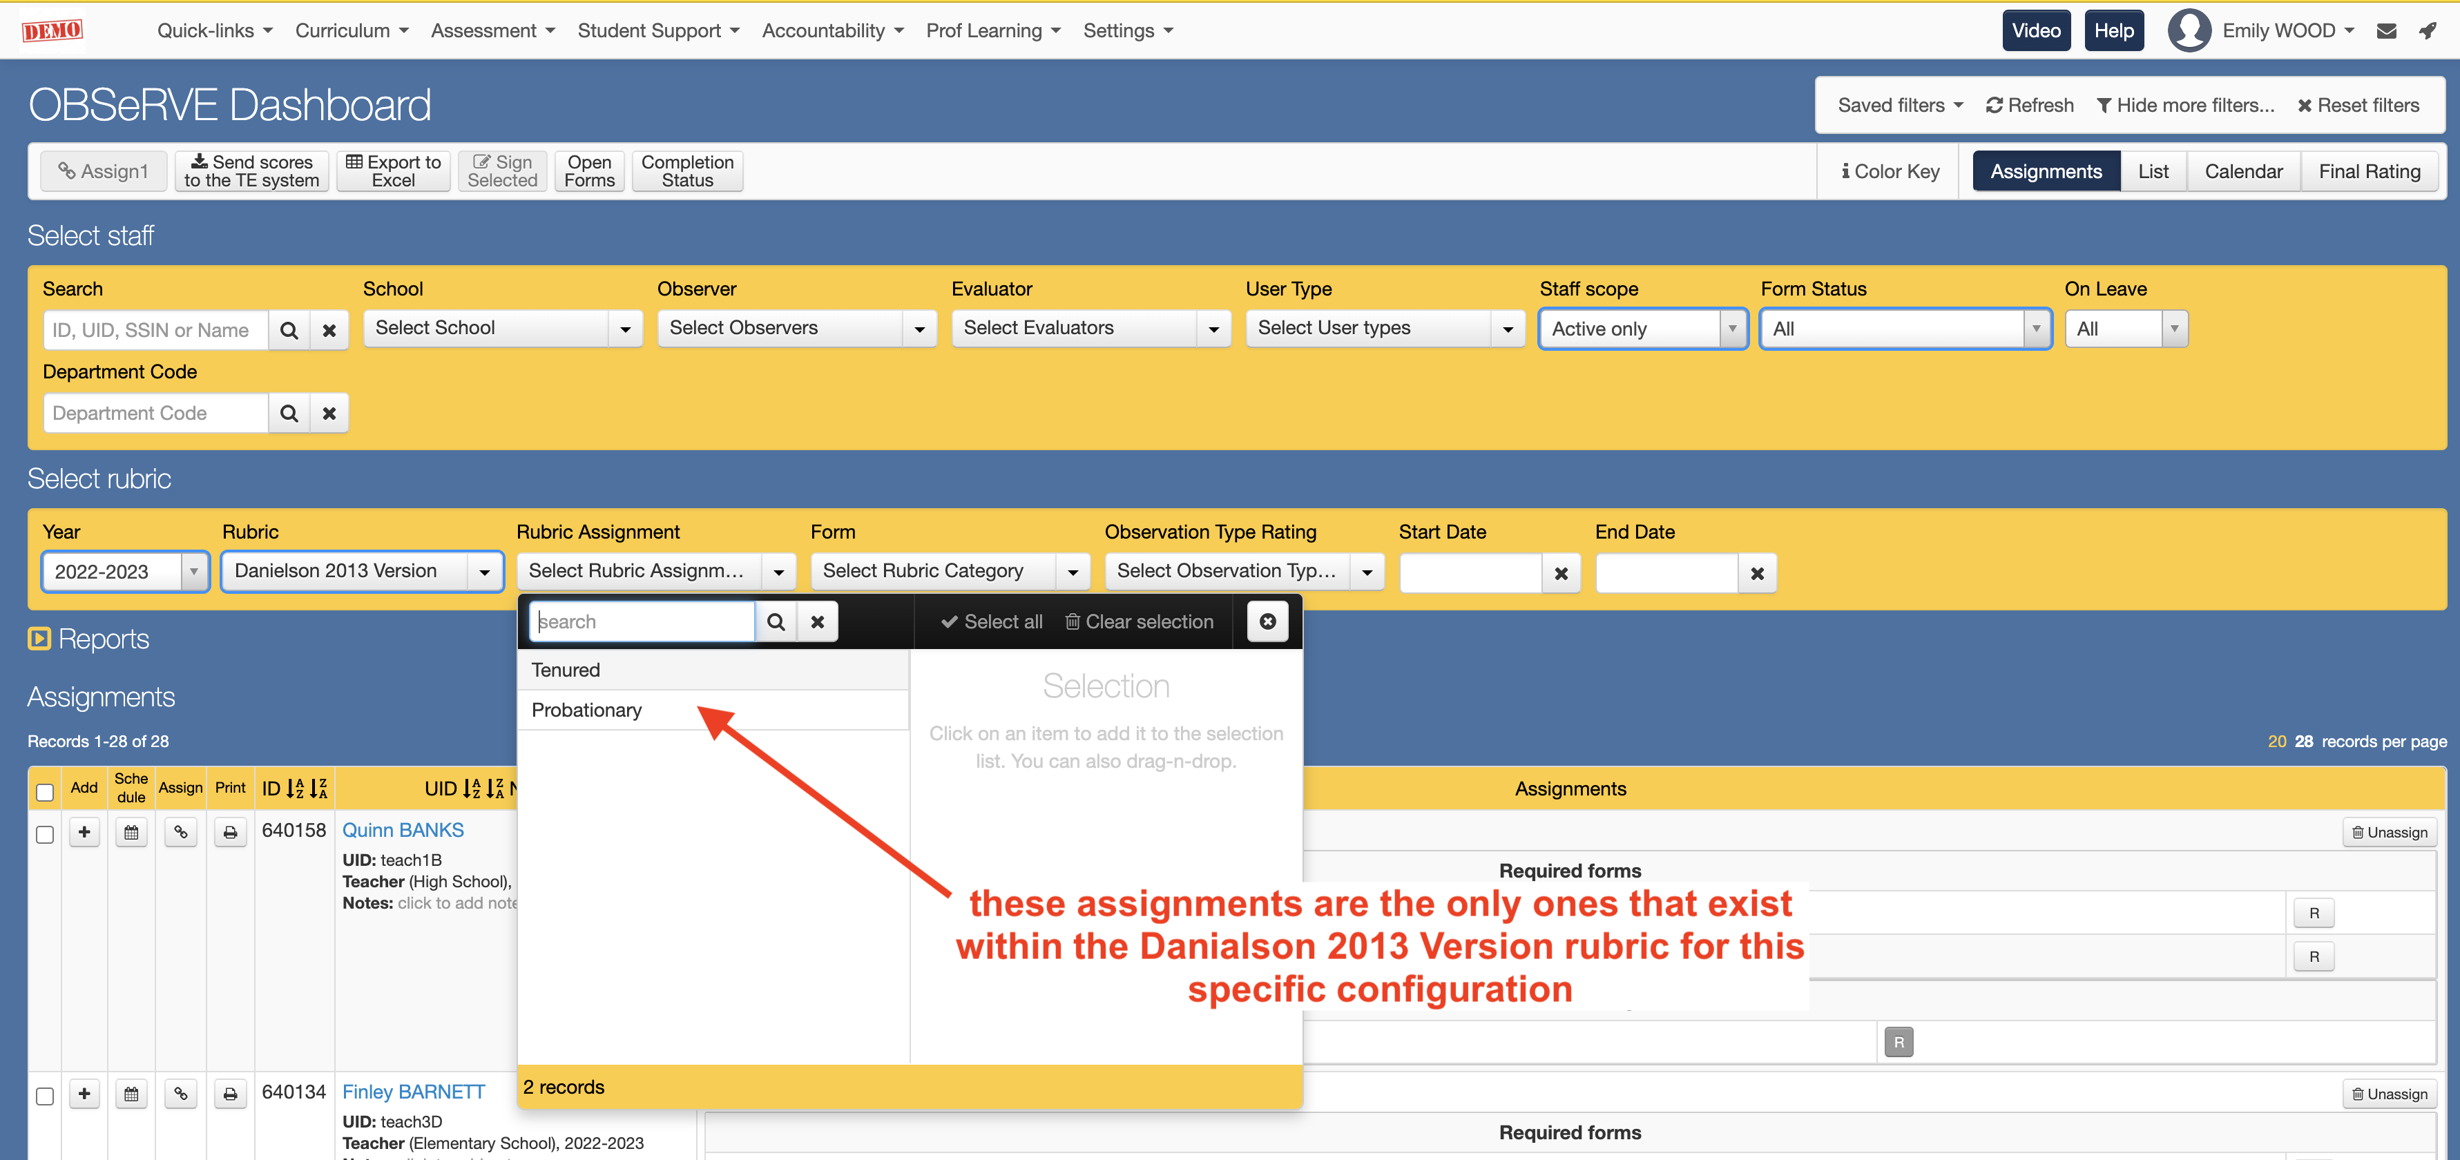Open schedule calendar icon for Quinn BANKS
The height and width of the screenshot is (1160, 2460).
click(132, 833)
